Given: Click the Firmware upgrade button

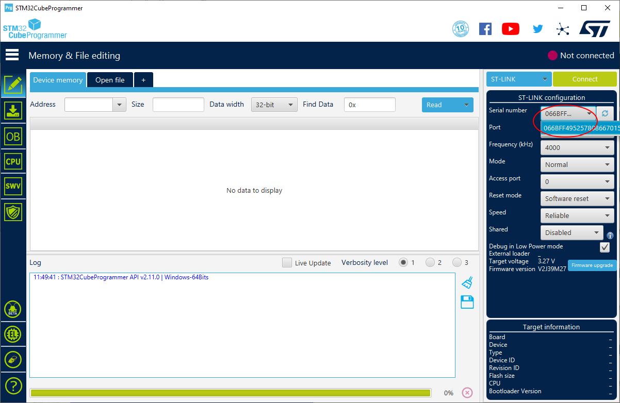Looking at the screenshot, I should 592,265.
